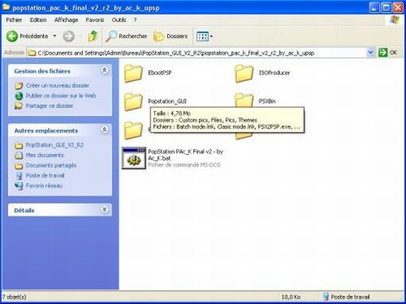Open PopStation_GUI_V2_R2 in Autres emplacements
This screenshot has height=304, width=406.
pos(55,145)
